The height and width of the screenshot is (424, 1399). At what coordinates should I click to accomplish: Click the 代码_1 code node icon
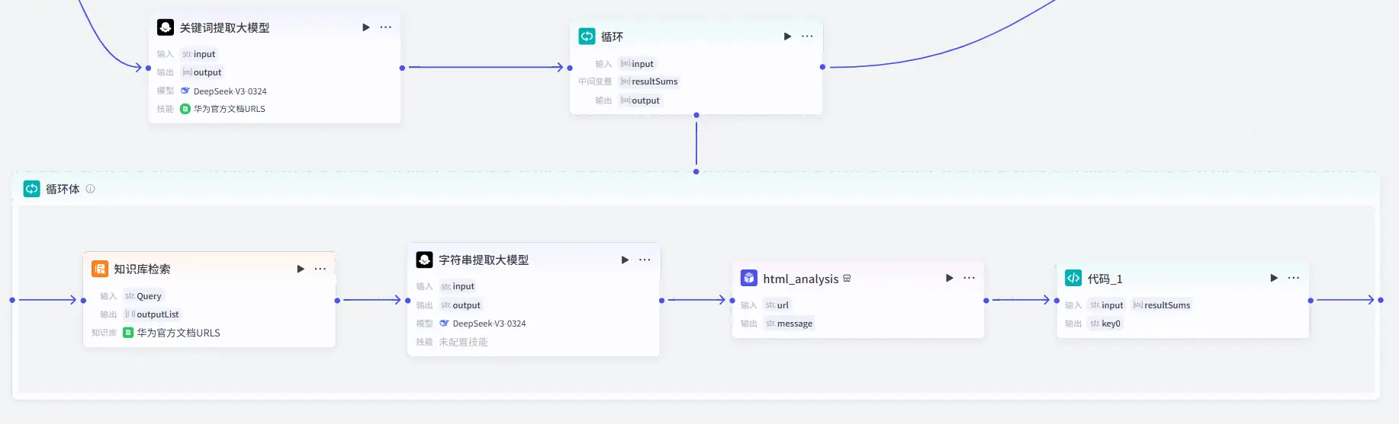(1073, 279)
